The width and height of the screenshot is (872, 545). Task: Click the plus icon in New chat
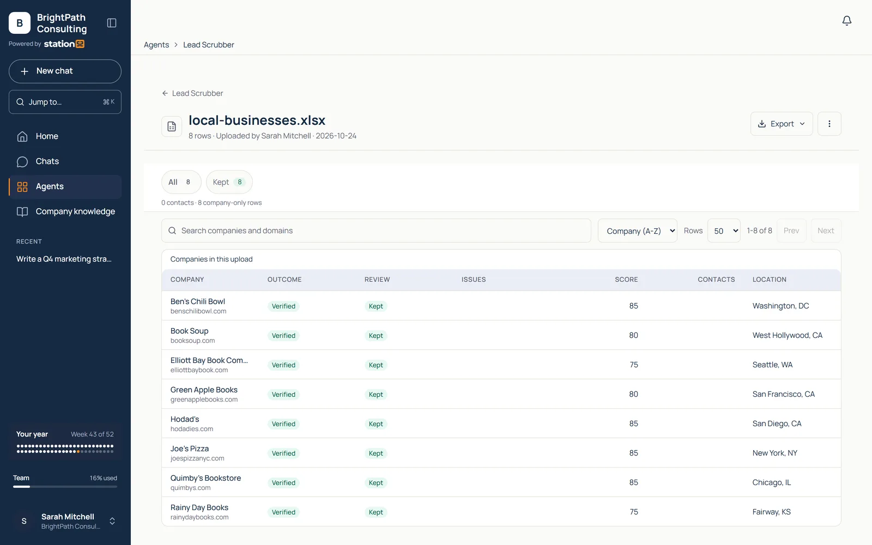[x=25, y=71]
